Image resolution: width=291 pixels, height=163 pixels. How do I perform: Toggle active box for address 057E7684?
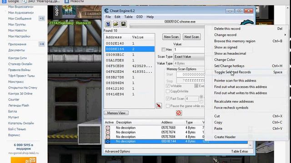coord(108,137)
